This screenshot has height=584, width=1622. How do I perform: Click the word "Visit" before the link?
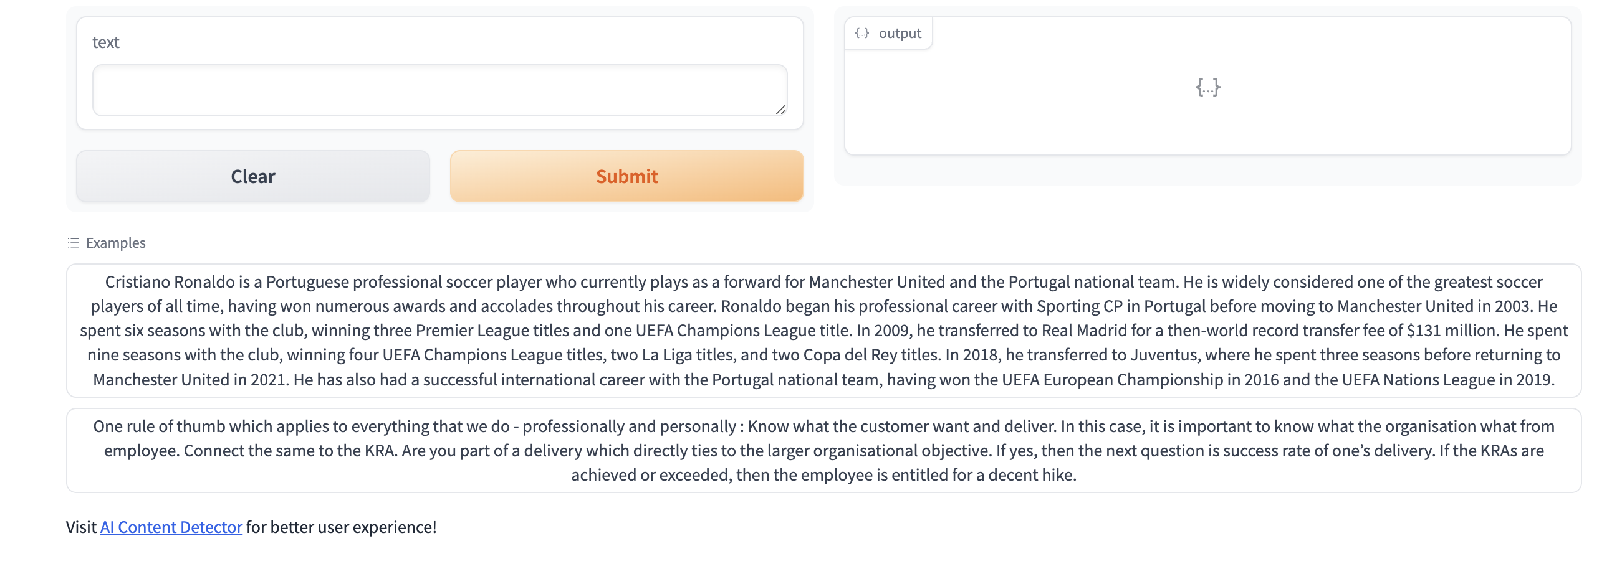pyautogui.click(x=81, y=527)
